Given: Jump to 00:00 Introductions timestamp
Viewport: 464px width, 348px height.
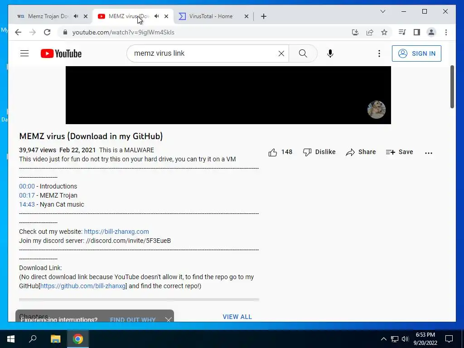Looking at the screenshot, I should point(27,186).
